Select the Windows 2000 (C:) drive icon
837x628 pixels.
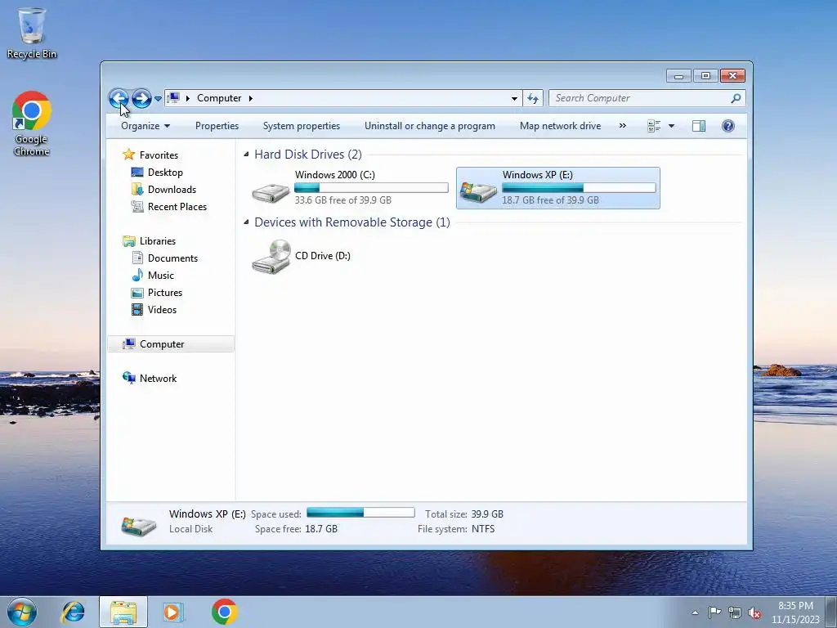click(271, 192)
